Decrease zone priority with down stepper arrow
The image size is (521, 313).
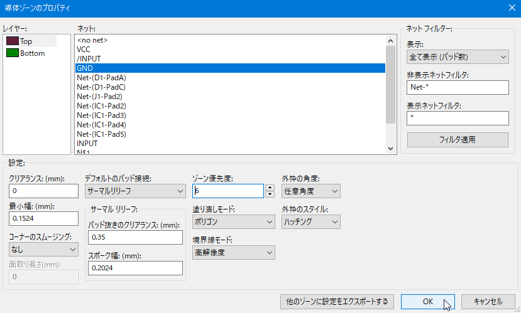click(x=270, y=194)
